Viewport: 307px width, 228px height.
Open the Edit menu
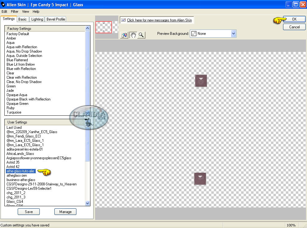click(4, 12)
